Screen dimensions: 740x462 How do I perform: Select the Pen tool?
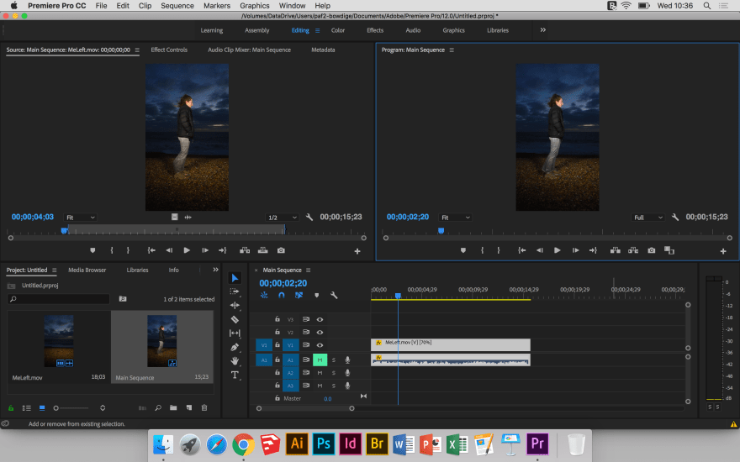235,347
